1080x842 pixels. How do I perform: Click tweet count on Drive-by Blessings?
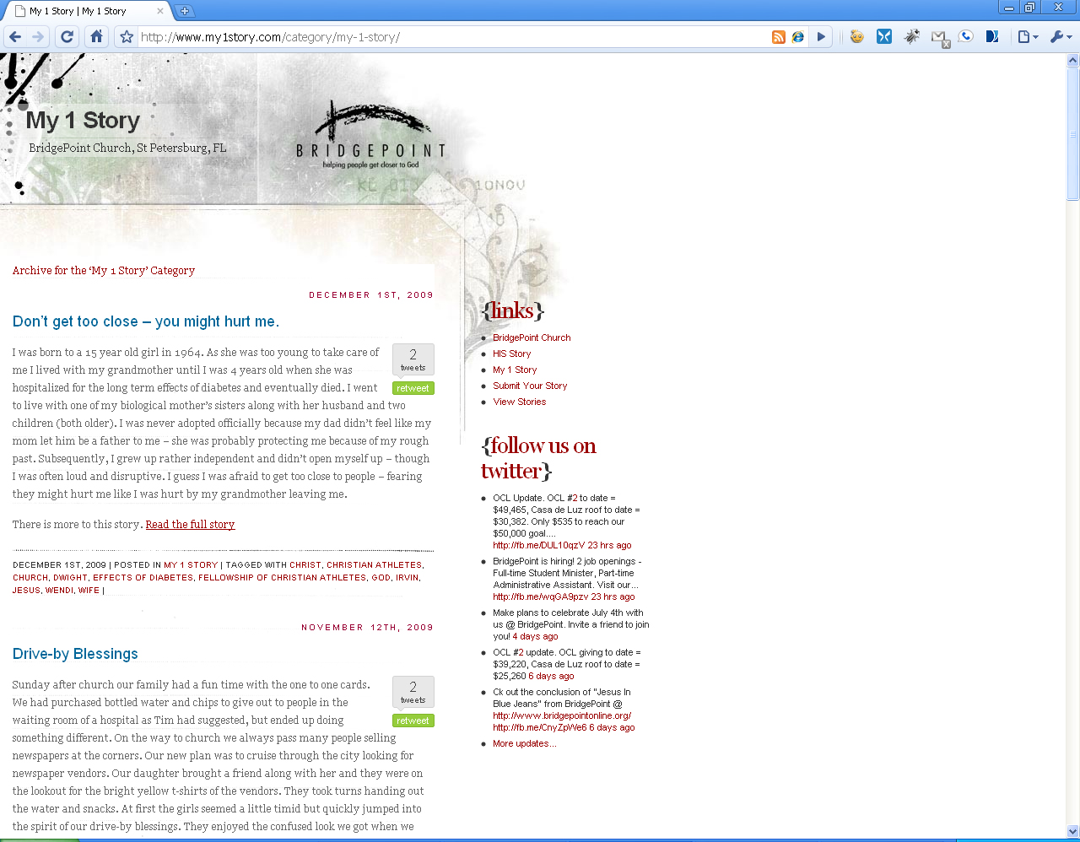click(x=413, y=692)
